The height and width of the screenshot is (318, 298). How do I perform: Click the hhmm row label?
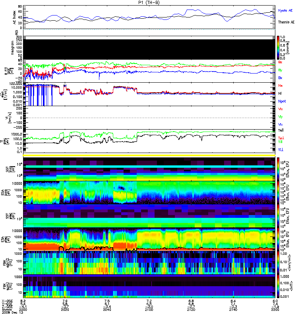click(x=6, y=310)
